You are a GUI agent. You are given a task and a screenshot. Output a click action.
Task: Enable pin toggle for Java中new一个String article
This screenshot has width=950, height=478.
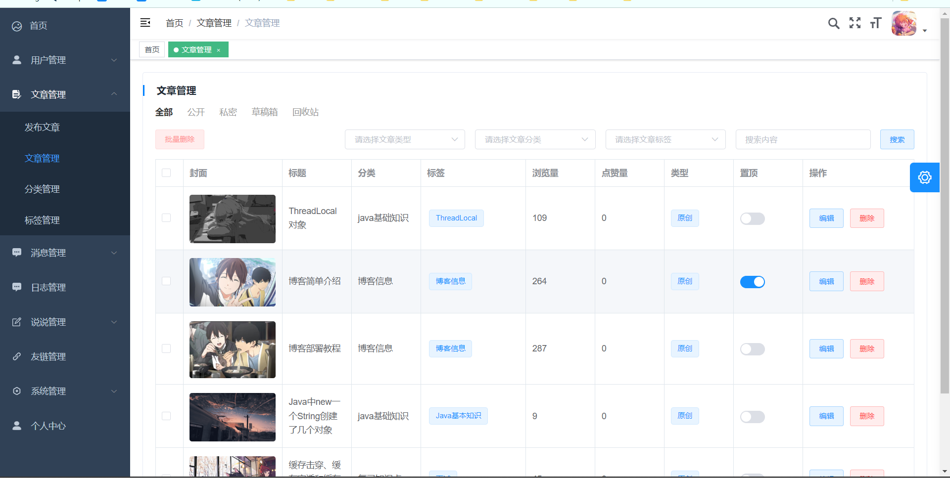[x=753, y=417]
